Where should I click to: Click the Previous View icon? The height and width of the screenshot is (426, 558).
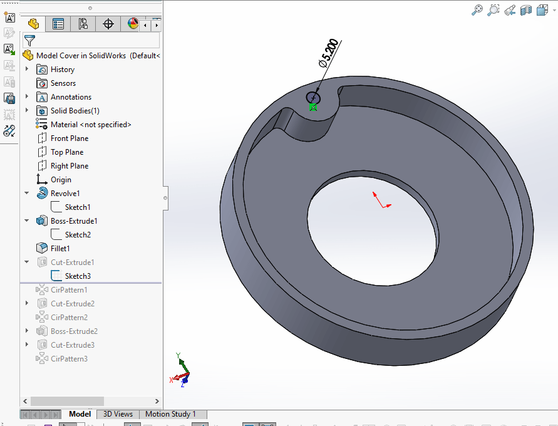coord(510,9)
